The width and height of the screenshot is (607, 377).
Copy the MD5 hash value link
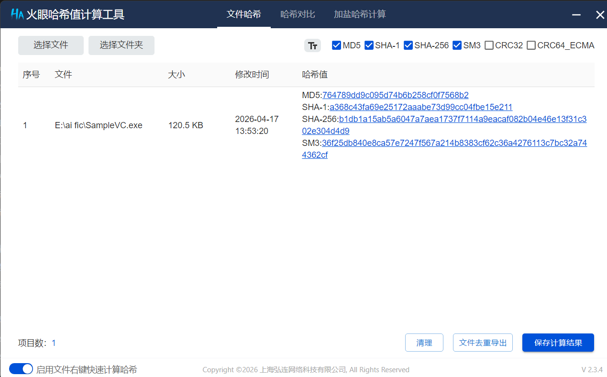[396, 95]
